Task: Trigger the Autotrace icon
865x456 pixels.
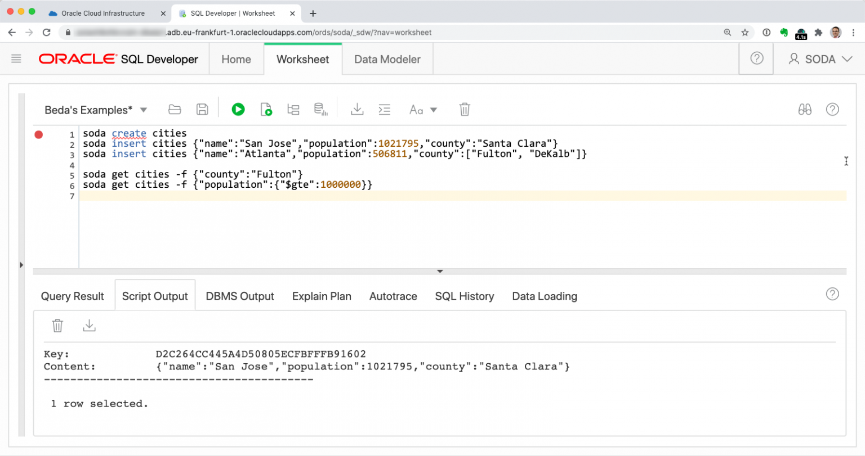Action: (x=320, y=109)
